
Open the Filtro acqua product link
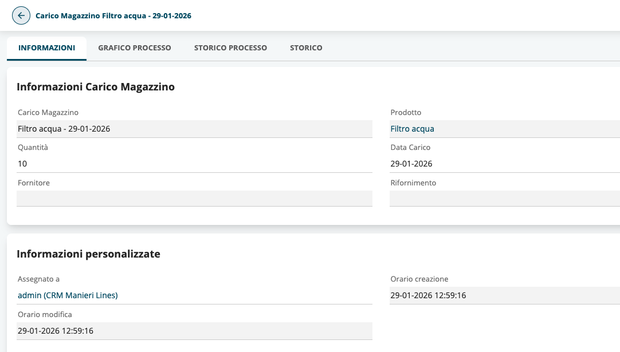point(413,129)
